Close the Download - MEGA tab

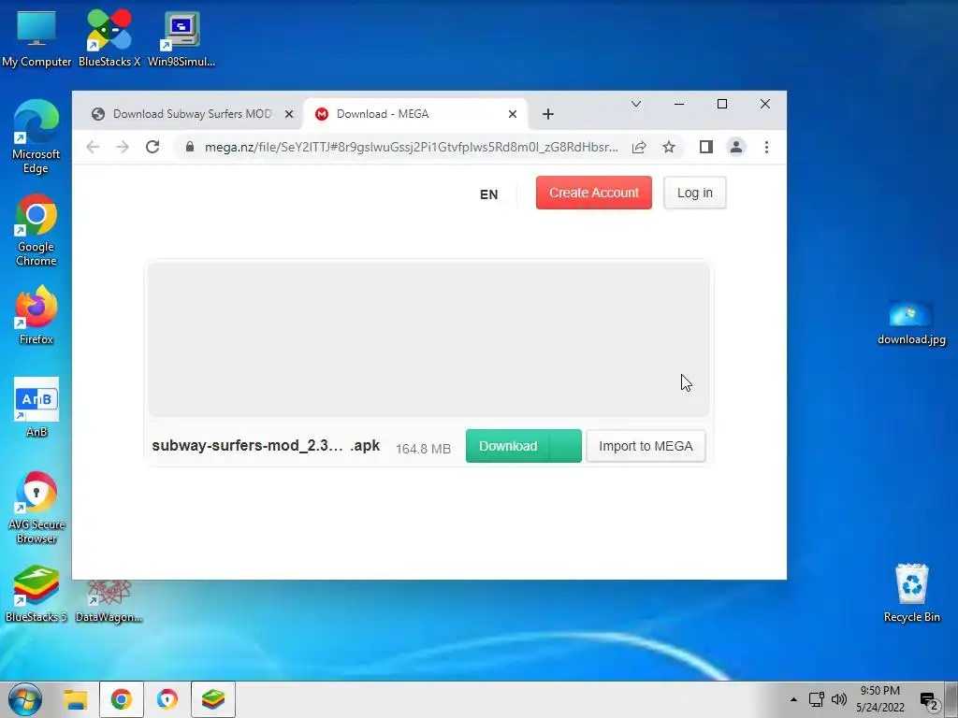(x=513, y=114)
